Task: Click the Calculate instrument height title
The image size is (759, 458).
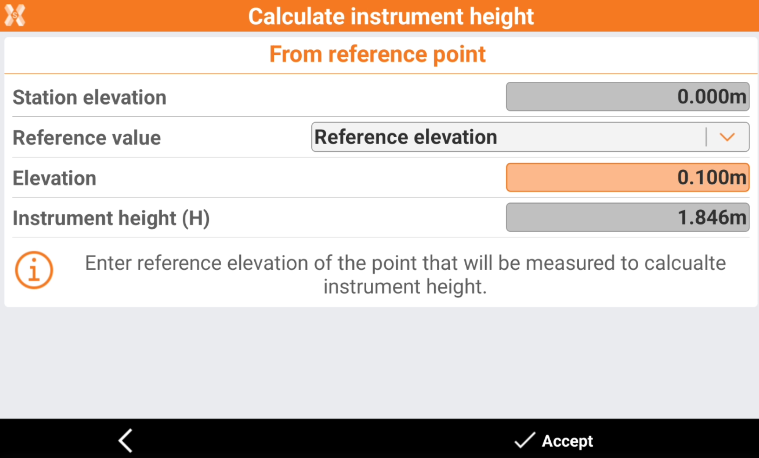Action: 390,16
